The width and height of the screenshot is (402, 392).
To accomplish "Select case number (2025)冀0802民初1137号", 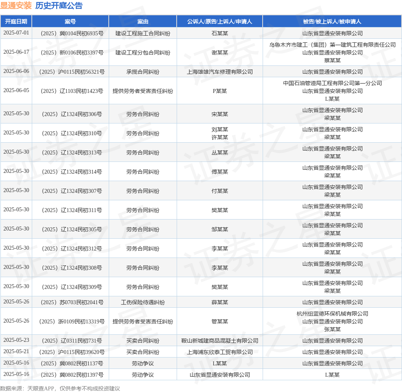I will coord(72,363).
